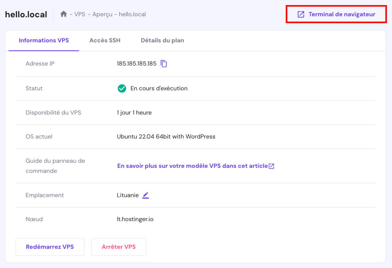Select the Informations VPS tab
392x268 pixels.
(44, 40)
